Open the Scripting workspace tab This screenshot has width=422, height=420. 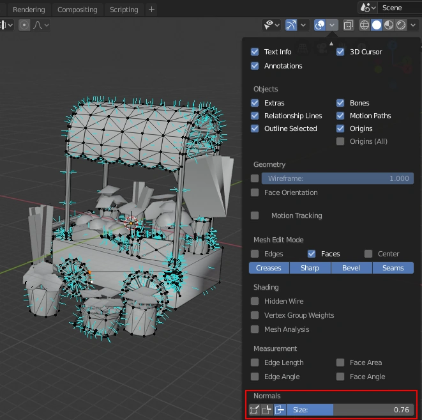tap(124, 10)
